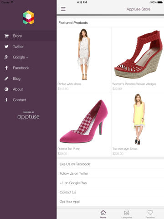Switch to the Categories tab label
Viewport: 164px width, 219px height.
tap(127, 217)
